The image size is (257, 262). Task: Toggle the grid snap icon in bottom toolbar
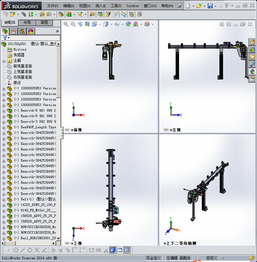point(99,250)
